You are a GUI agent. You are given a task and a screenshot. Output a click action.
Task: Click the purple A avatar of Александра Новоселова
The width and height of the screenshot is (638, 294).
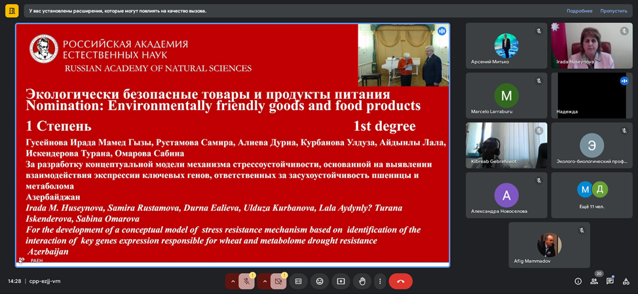coord(506,195)
